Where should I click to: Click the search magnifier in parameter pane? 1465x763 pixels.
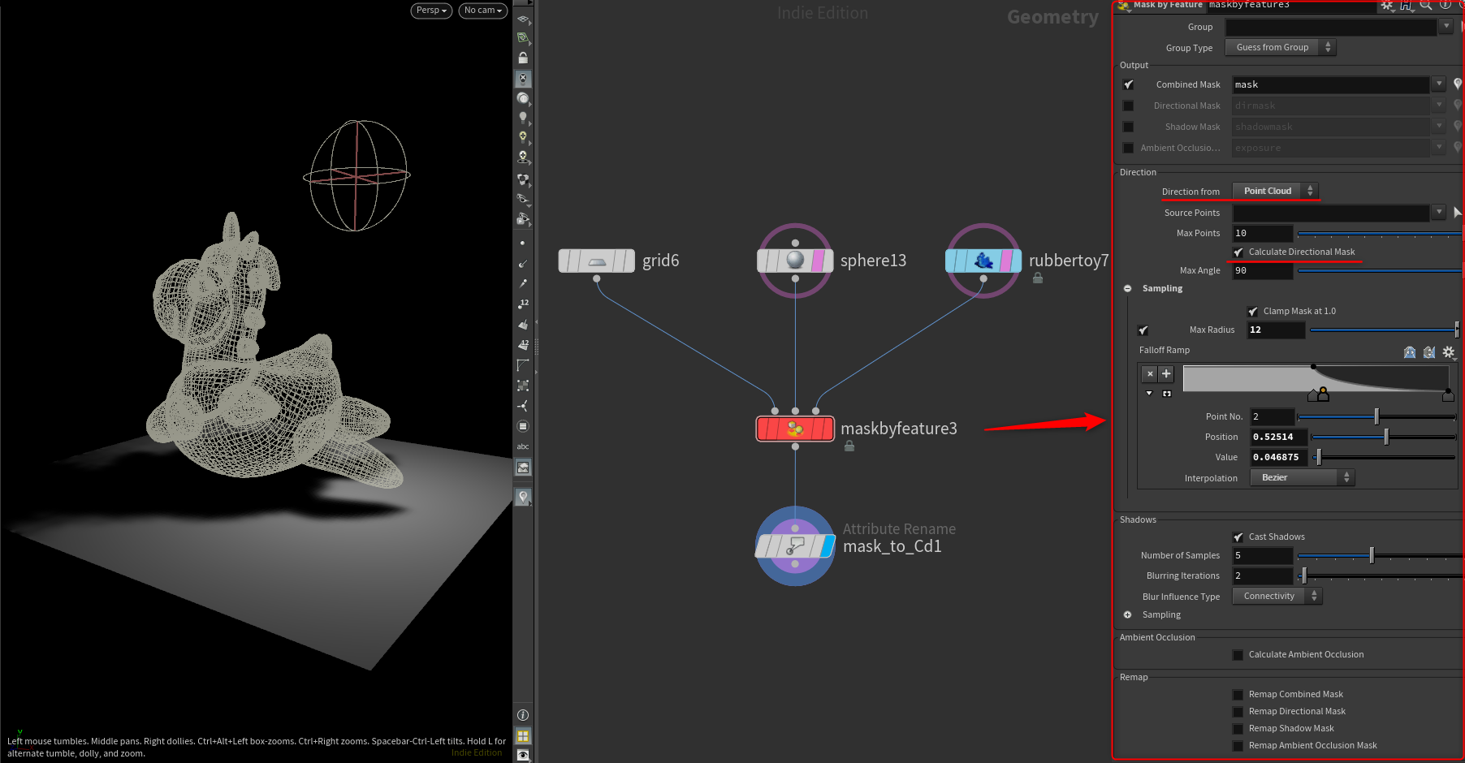click(x=1425, y=5)
